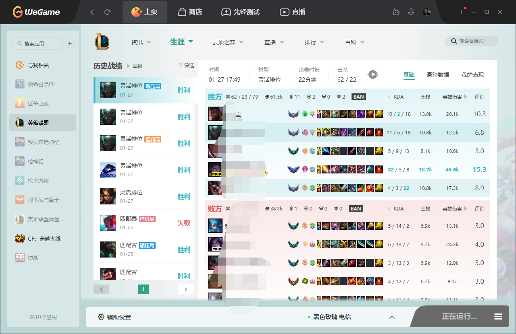Open the 主页 tab
This screenshot has width=516, height=334.
click(x=144, y=12)
